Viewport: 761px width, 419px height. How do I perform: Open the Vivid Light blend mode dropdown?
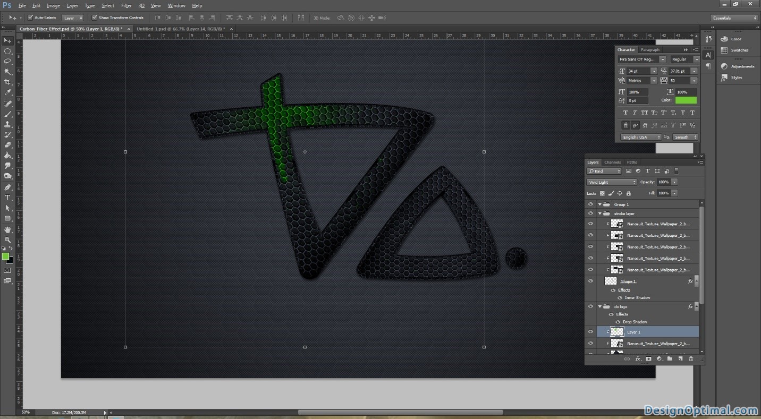tap(611, 182)
